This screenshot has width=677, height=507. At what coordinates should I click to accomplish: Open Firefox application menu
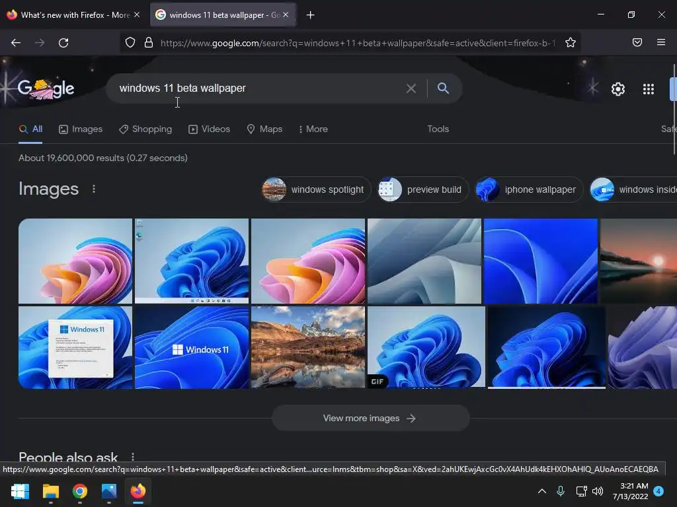coord(661,42)
